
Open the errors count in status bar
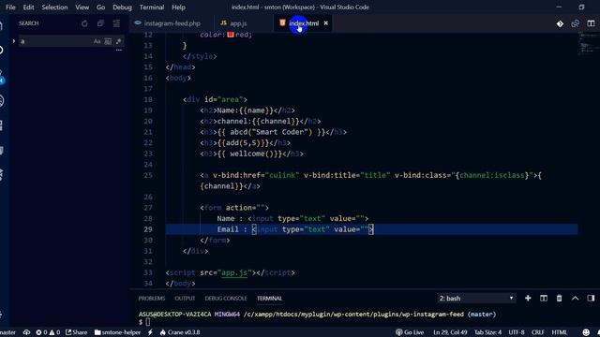pyautogui.click(x=41, y=332)
